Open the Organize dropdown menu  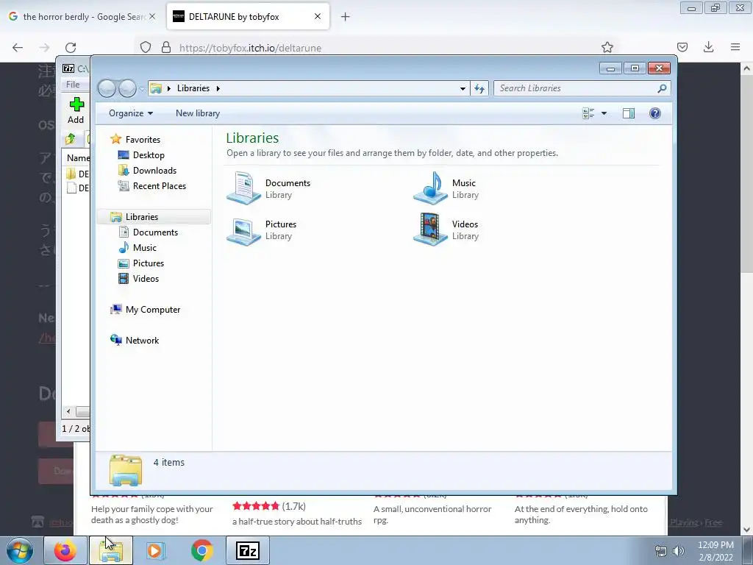[x=131, y=113]
